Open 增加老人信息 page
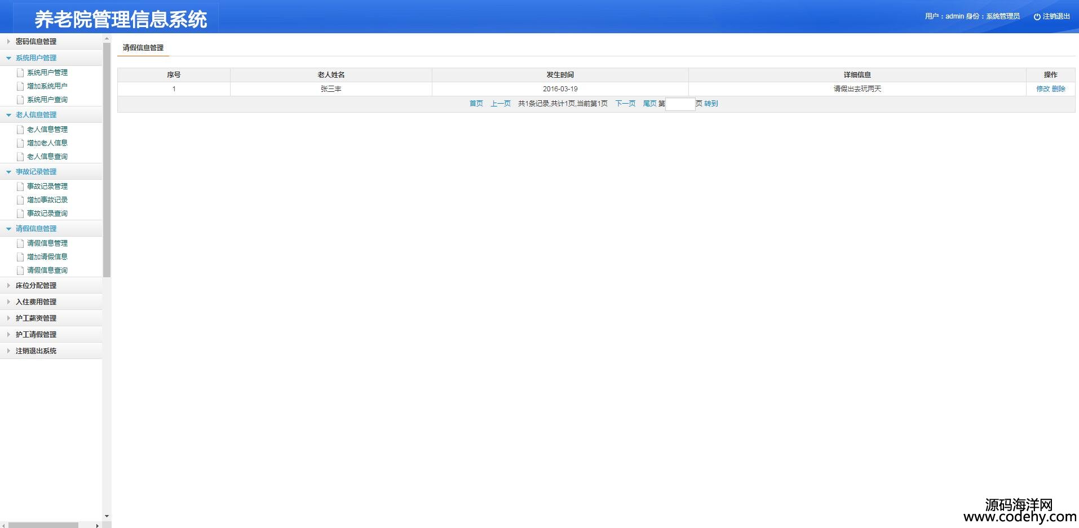 [x=47, y=143]
